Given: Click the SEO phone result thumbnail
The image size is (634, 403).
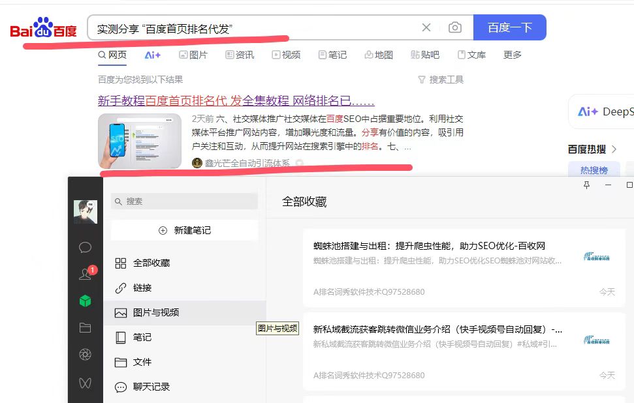Looking at the screenshot, I should coord(140,140).
